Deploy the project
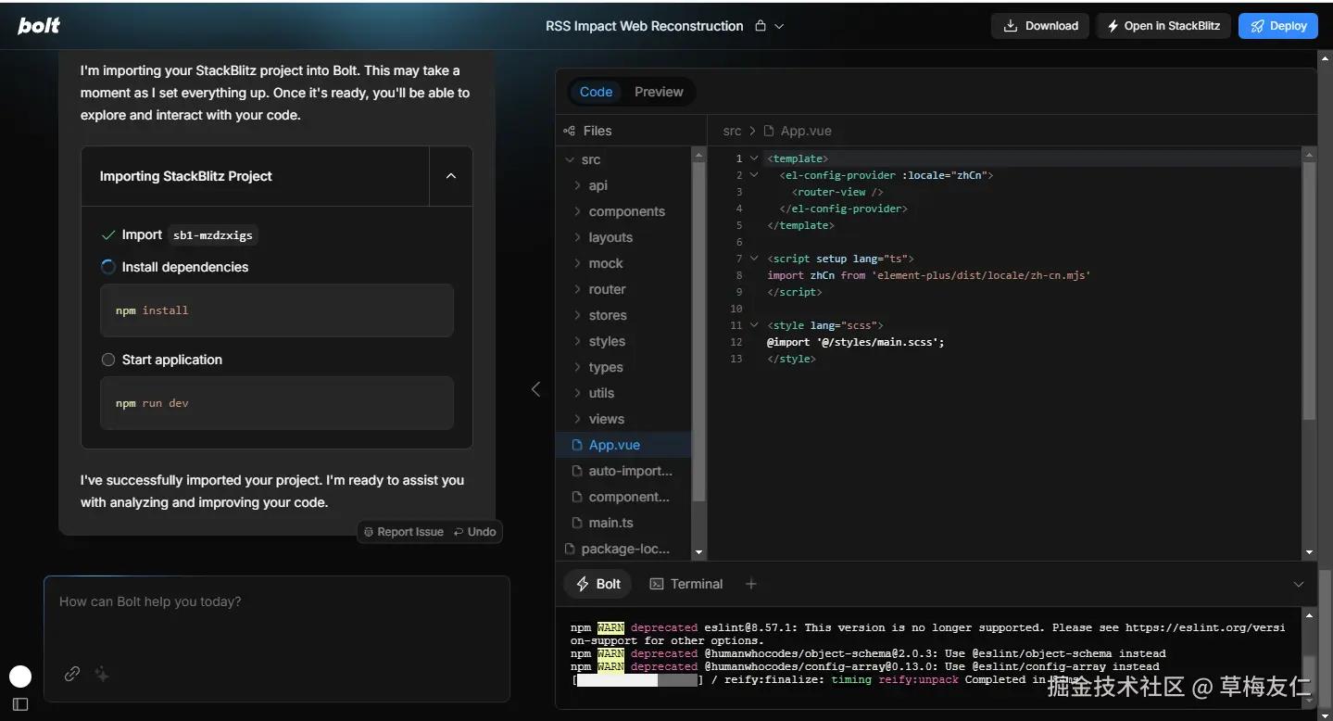1333x721 pixels. pos(1278,26)
